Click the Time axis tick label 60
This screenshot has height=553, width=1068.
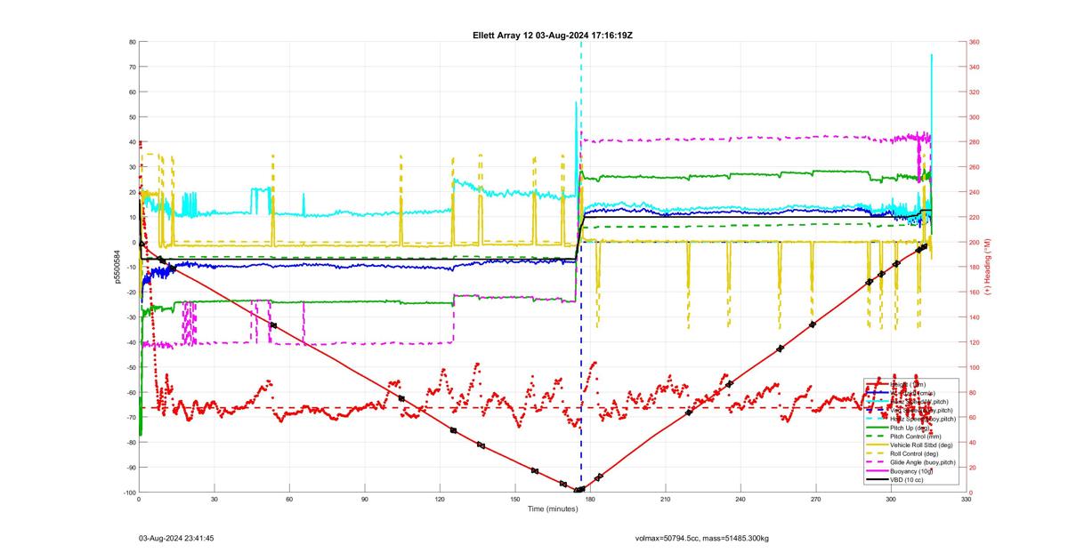tap(289, 500)
